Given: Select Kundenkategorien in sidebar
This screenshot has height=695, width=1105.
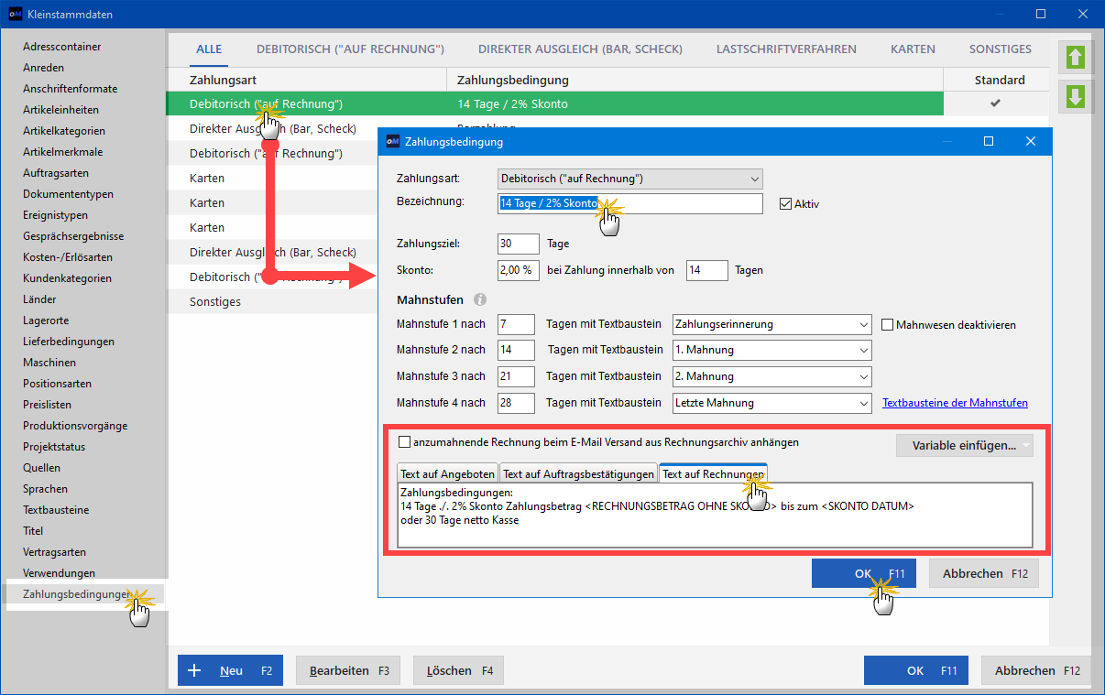Looking at the screenshot, I should point(68,278).
